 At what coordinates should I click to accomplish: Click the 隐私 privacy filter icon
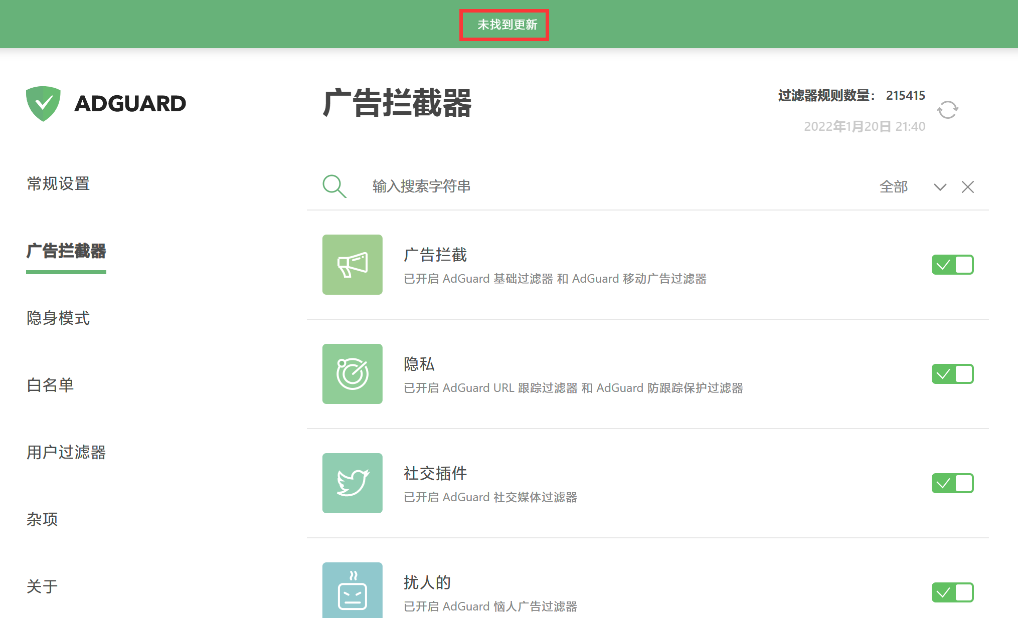coord(352,374)
